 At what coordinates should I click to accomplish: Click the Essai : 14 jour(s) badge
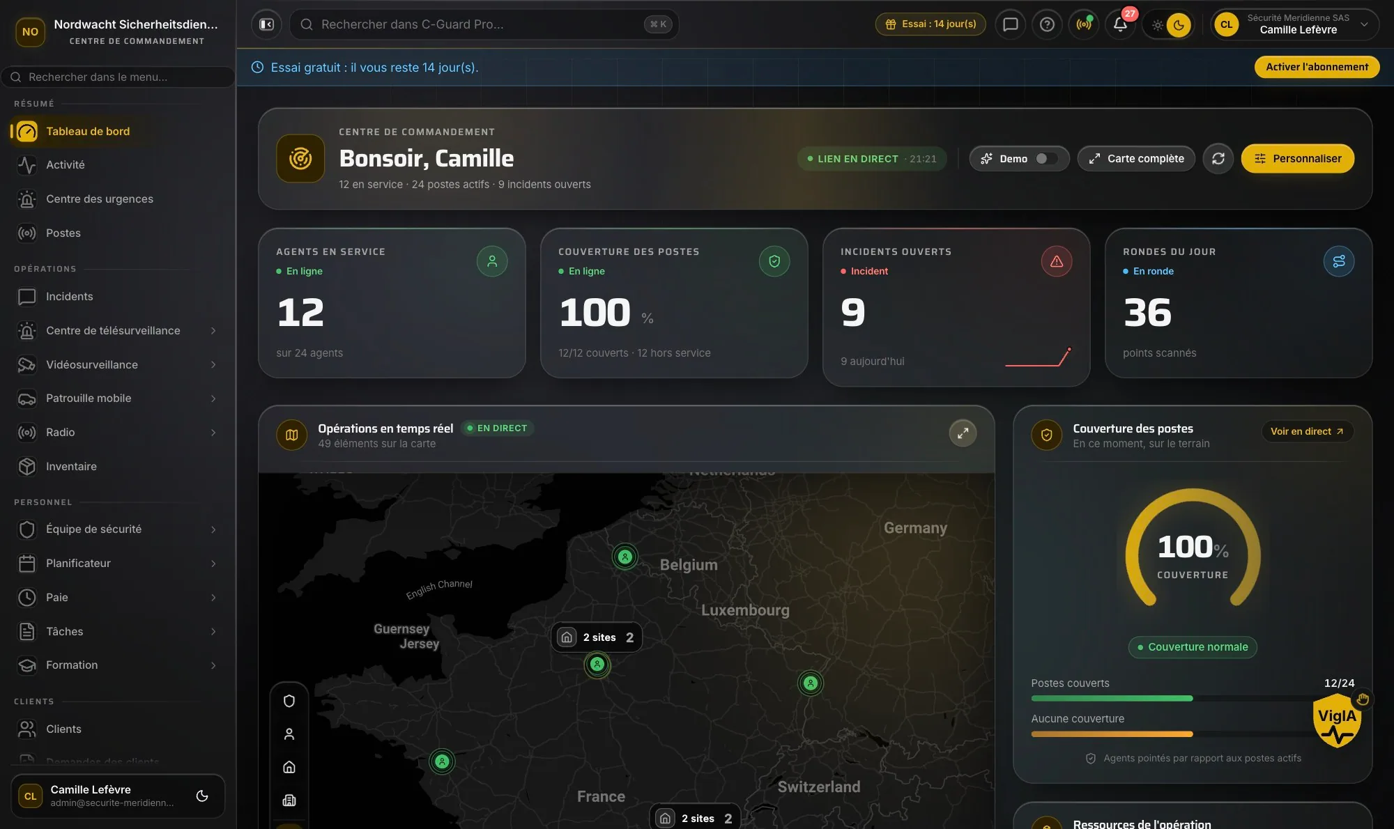930,24
